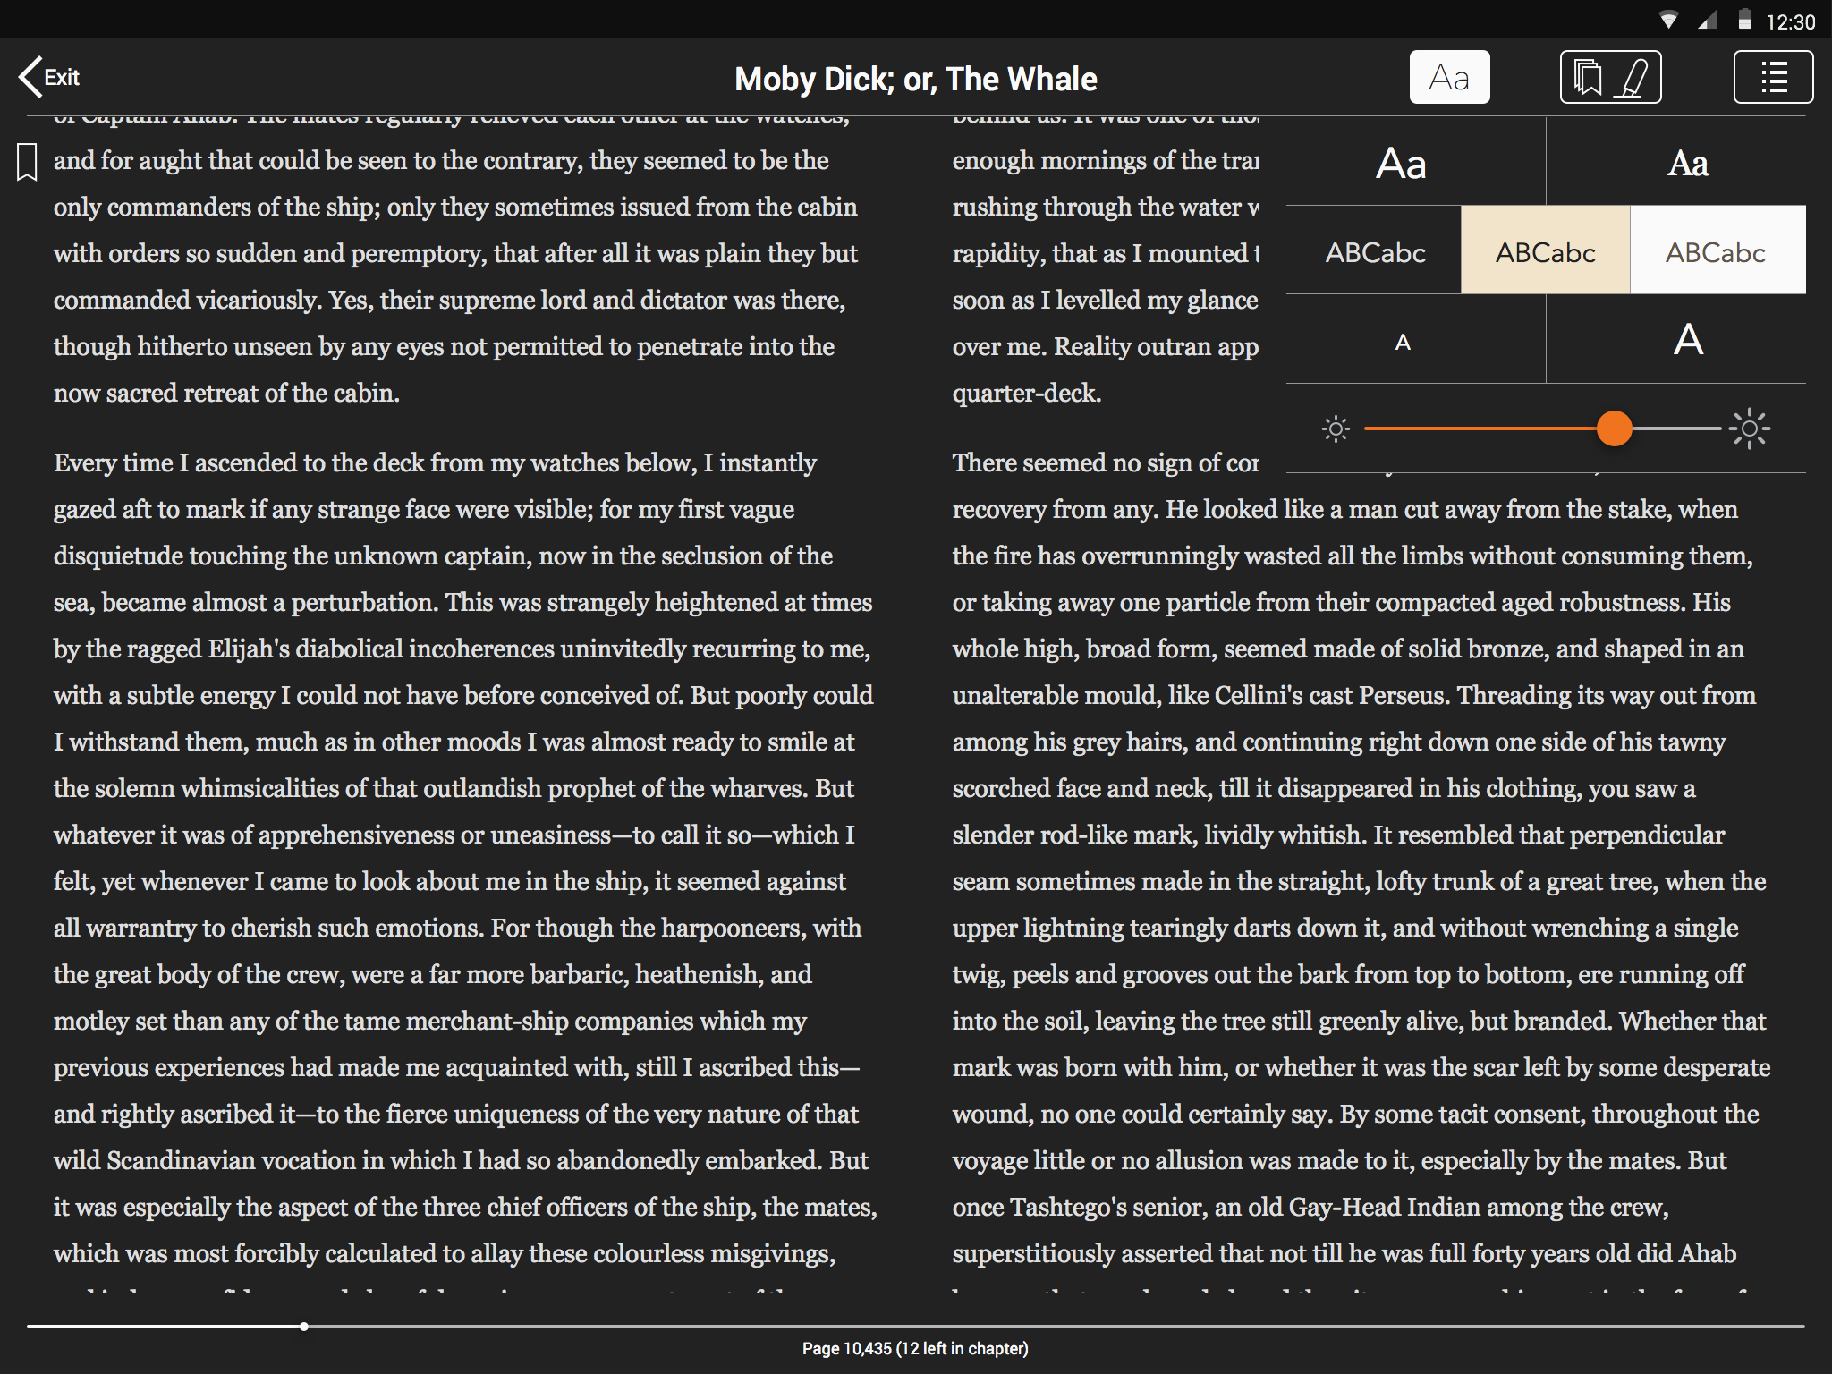Viewport: 1832px width, 1374px height.
Task: Tap the high brightness sun icon
Action: [x=1749, y=429]
